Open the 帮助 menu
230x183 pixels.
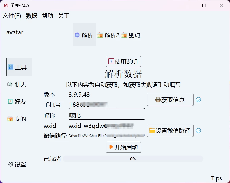pyautogui.click(x=48, y=16)
